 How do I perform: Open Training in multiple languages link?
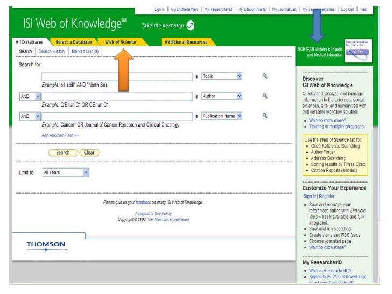click(336, 127)
